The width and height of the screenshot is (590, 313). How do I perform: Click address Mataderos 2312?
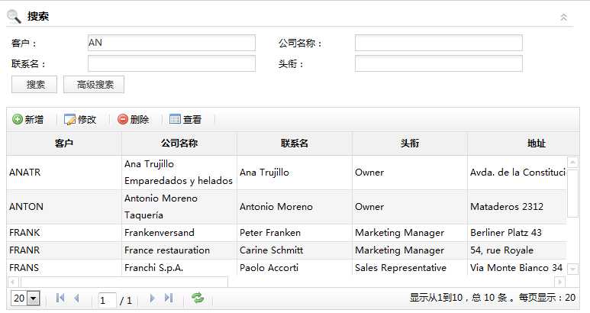coord(507,207)
